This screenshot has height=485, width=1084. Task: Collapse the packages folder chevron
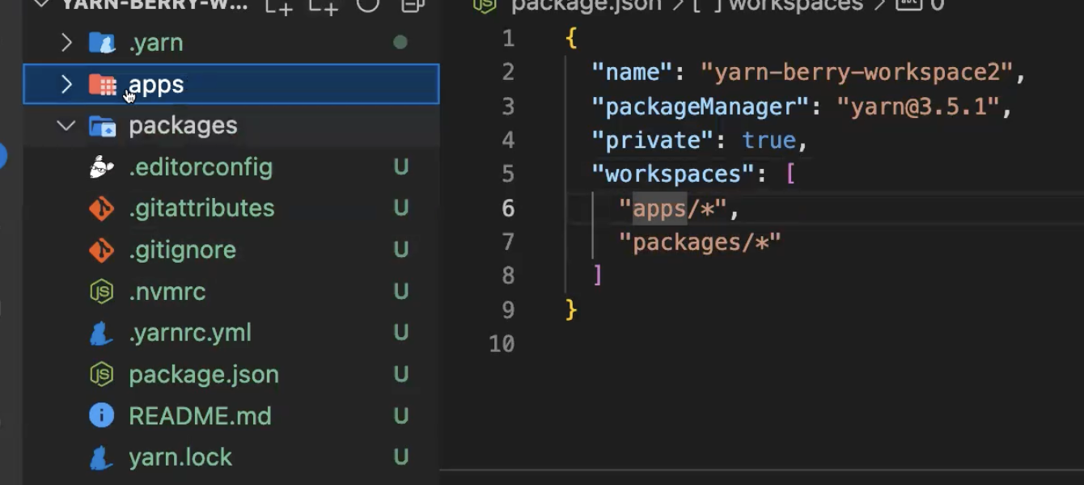point(66,125)
